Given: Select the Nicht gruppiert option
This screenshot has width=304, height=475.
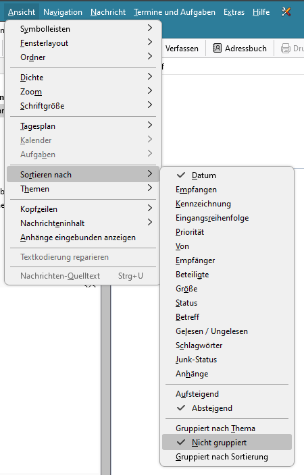Looking at the screenshot, I should coord(227,443).
